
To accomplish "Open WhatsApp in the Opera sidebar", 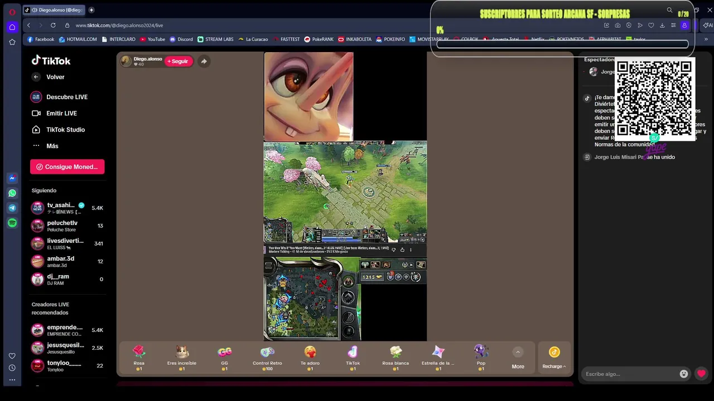I will 12,193.
